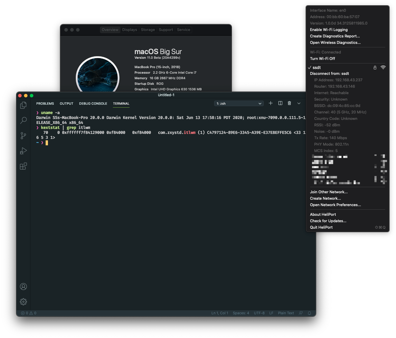Select the Run and Debug icon
This screenshot has width=396, height=338.
pos(23,151)
